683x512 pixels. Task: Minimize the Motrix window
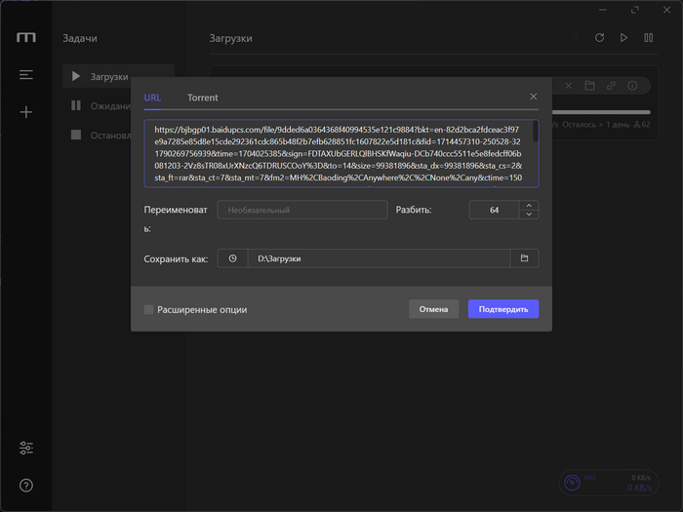coord(603,10)
